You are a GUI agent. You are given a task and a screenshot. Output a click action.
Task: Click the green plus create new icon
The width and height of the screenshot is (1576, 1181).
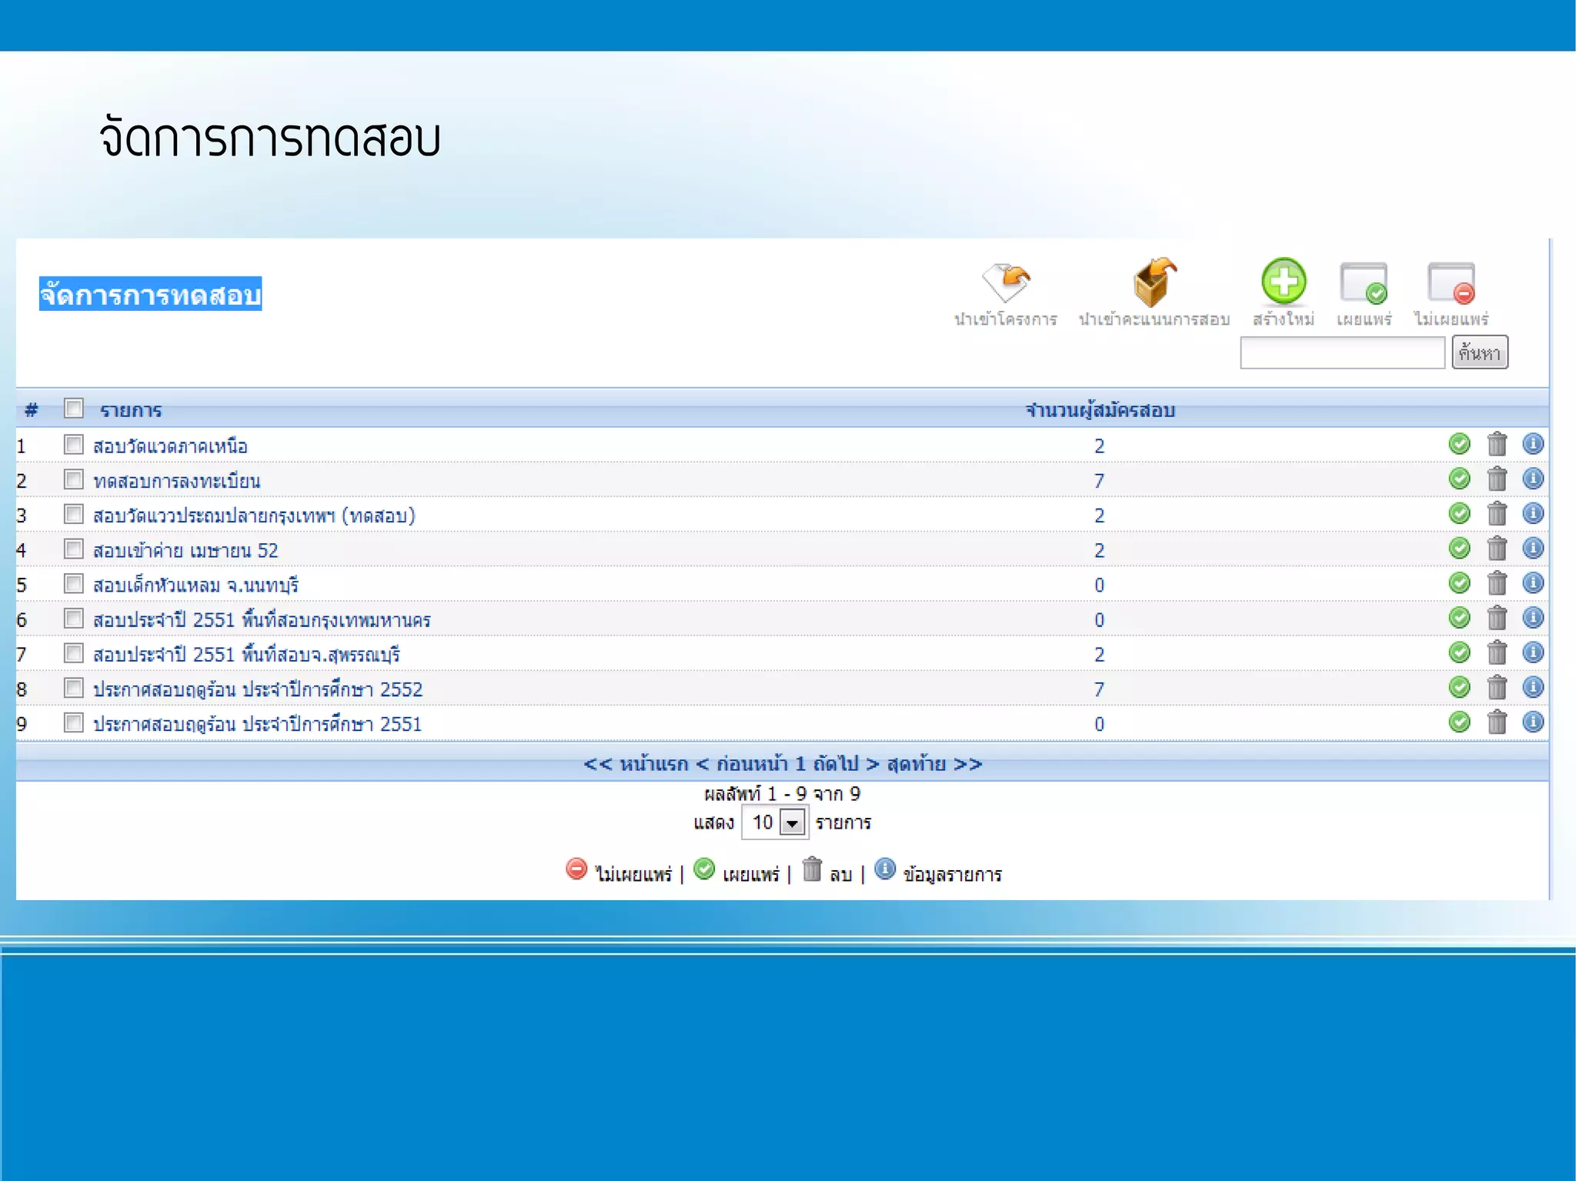coord(1283,281)
